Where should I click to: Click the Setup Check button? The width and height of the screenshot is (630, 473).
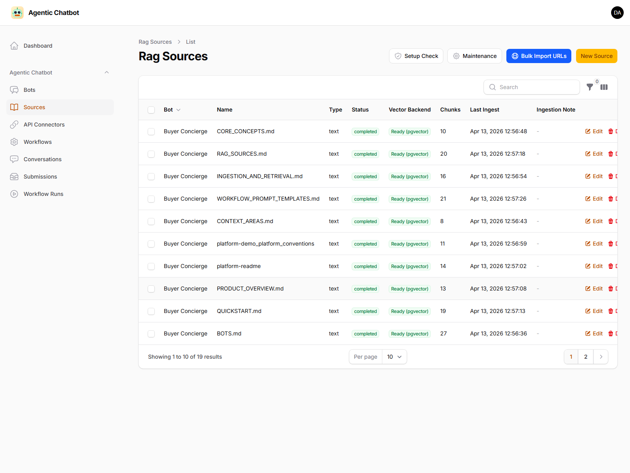tap(416, 56)
